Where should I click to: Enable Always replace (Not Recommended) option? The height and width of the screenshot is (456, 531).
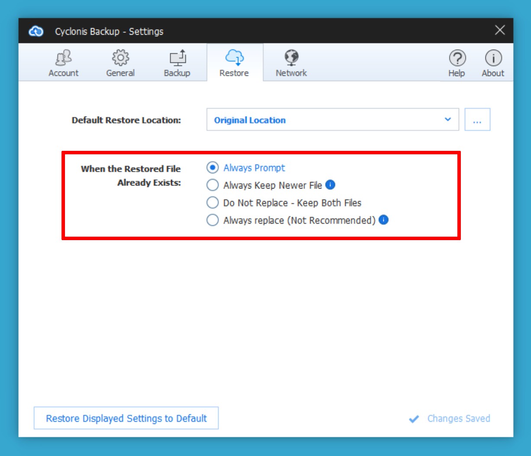[212, 220]
